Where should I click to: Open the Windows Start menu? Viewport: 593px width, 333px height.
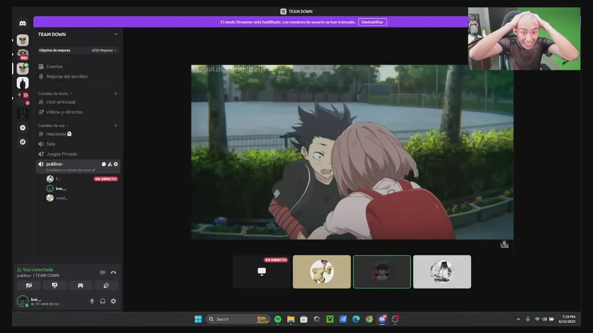pyautogui.click(x=198, y=319)
